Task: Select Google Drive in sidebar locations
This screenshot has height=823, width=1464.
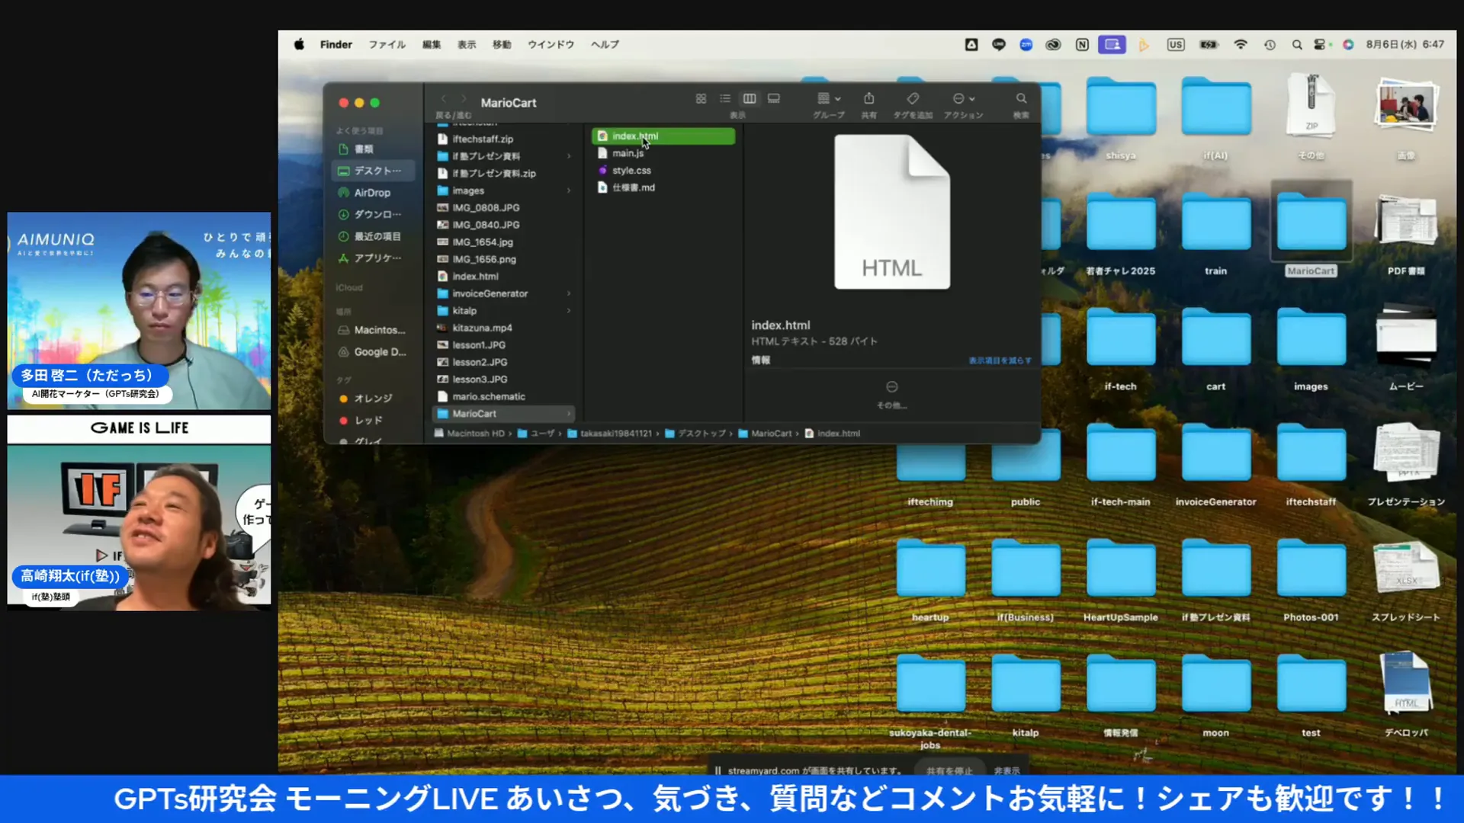Action: pyautogui.click(x=374, y=352)
